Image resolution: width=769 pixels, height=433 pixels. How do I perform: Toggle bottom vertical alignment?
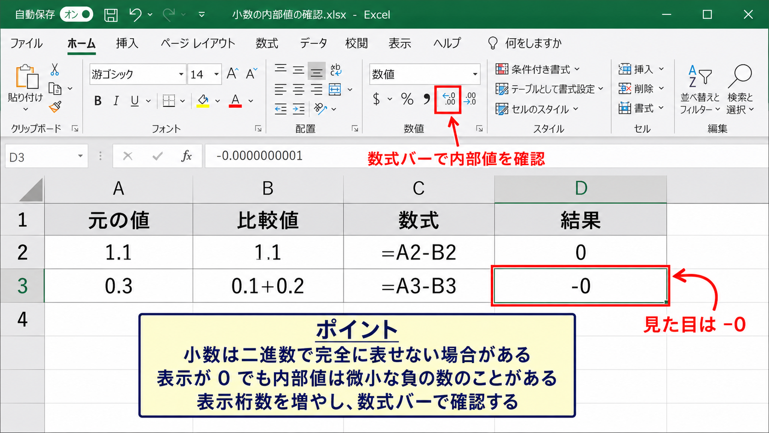[x=317, y=70]
